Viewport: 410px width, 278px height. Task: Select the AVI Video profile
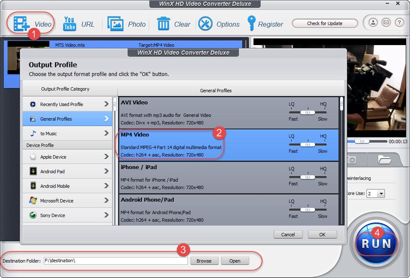(228, 113)
